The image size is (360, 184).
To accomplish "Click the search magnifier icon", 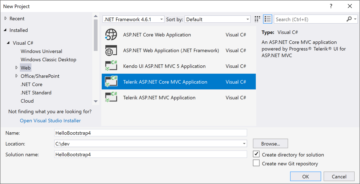I will coord(349,19).
